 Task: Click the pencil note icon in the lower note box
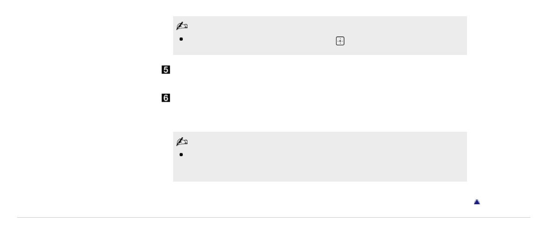click(181, 142)
